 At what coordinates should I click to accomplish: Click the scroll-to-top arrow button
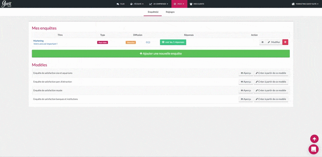click(x=314, y=139)
